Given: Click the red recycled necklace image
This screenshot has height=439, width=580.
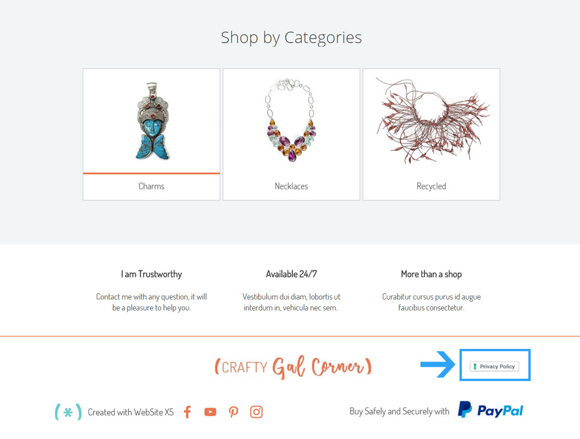Looking at the screenshot, I should click(431, 121).
